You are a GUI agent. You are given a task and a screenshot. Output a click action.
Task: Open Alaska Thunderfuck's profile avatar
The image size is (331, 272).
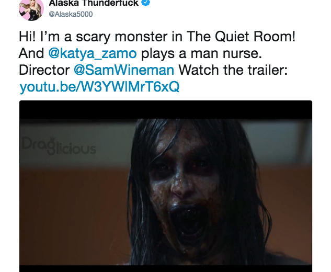click(x=31, y=9)
